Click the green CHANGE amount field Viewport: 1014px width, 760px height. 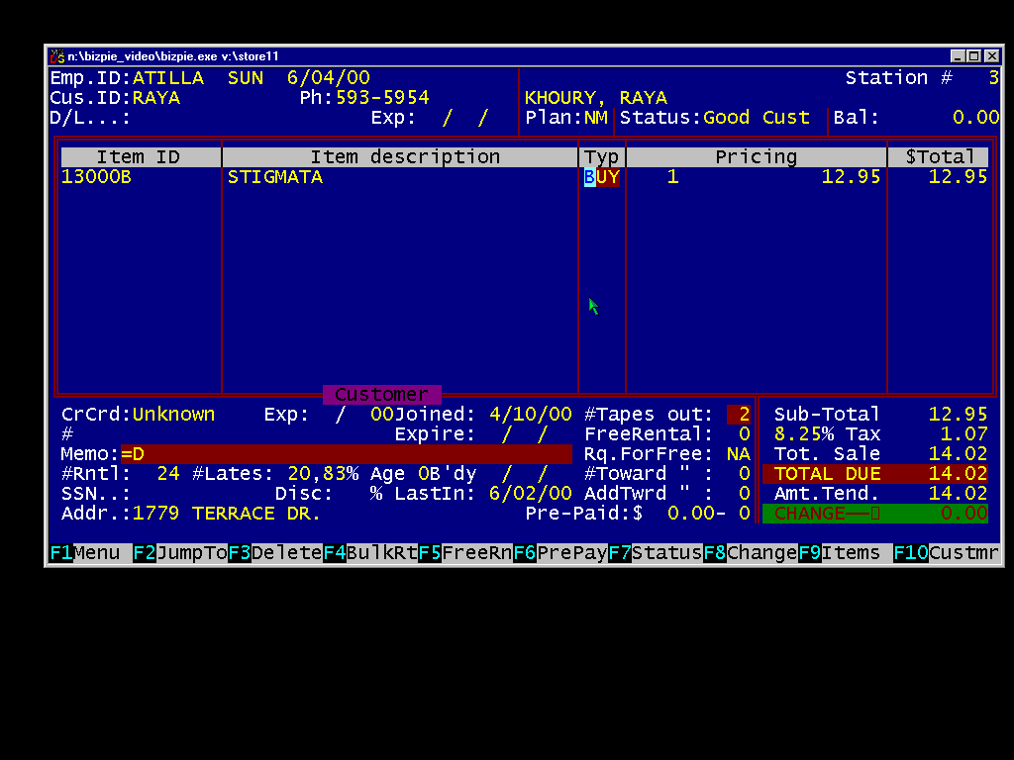pos(875,514)
